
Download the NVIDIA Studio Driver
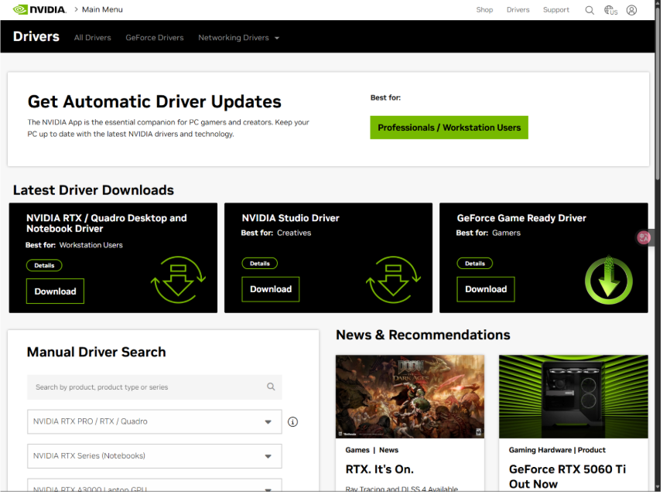coord(270,288)
